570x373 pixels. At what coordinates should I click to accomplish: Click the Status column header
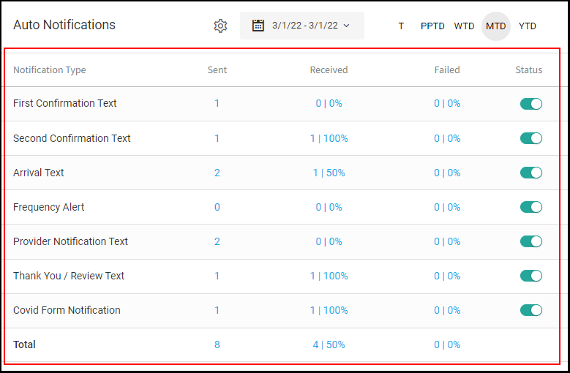[528, 69]
